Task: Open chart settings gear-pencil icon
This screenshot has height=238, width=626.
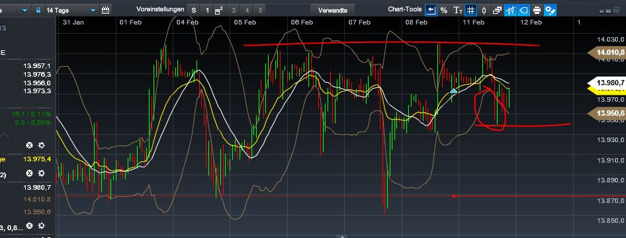Action: click(x=551, y=11)
